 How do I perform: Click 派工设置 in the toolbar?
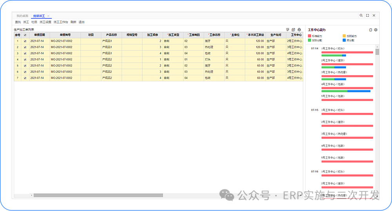[x=45, y=22]
